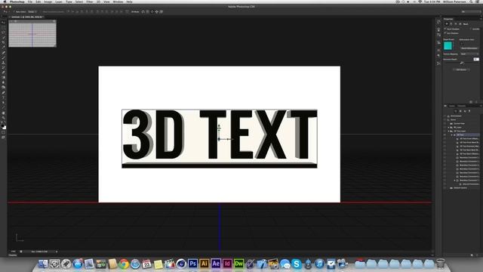Toggle visibility of the Scene row
The image size is (483, 272).
[x=445, y=119]
